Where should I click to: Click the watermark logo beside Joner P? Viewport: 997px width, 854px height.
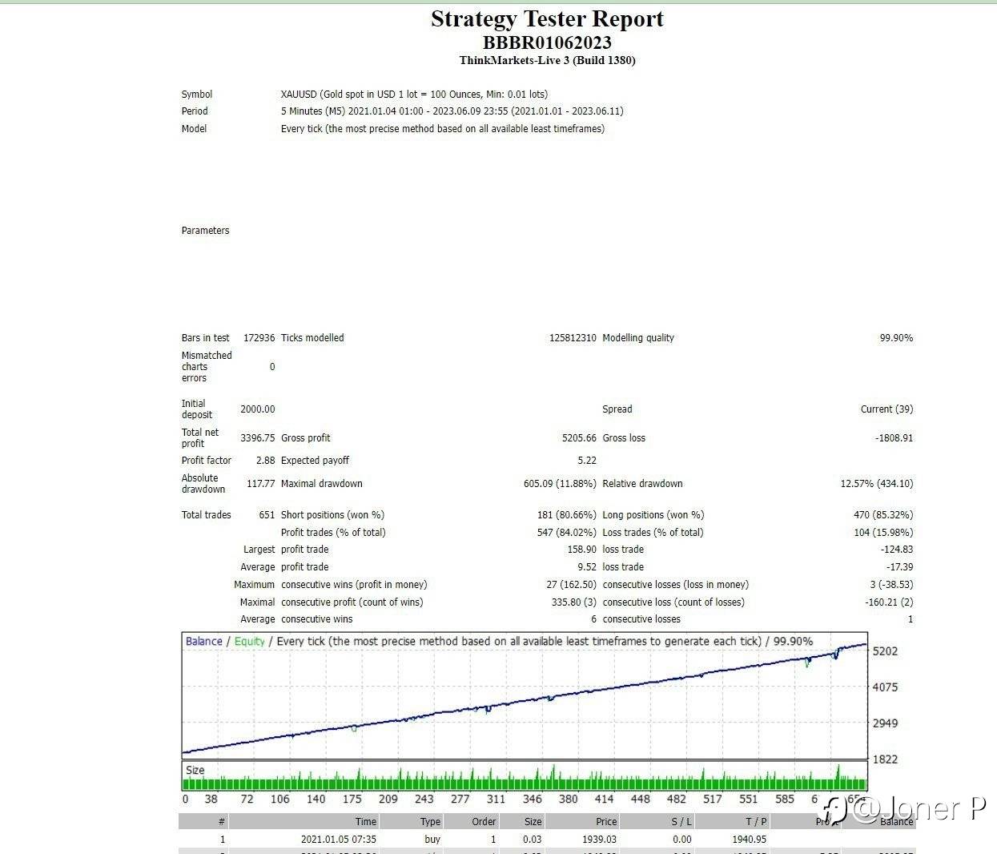pyautogui.click(x=836, y=809)
